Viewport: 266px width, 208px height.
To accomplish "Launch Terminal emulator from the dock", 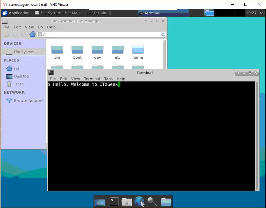I will point(114,202).
